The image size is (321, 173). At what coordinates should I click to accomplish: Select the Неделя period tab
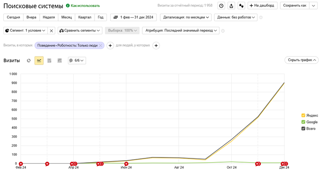(49, 17)
